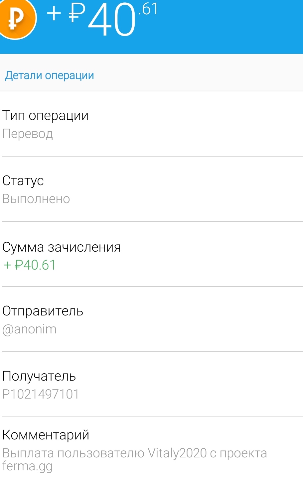Tap the plus sign in the blue header

[x=54, y=14]
